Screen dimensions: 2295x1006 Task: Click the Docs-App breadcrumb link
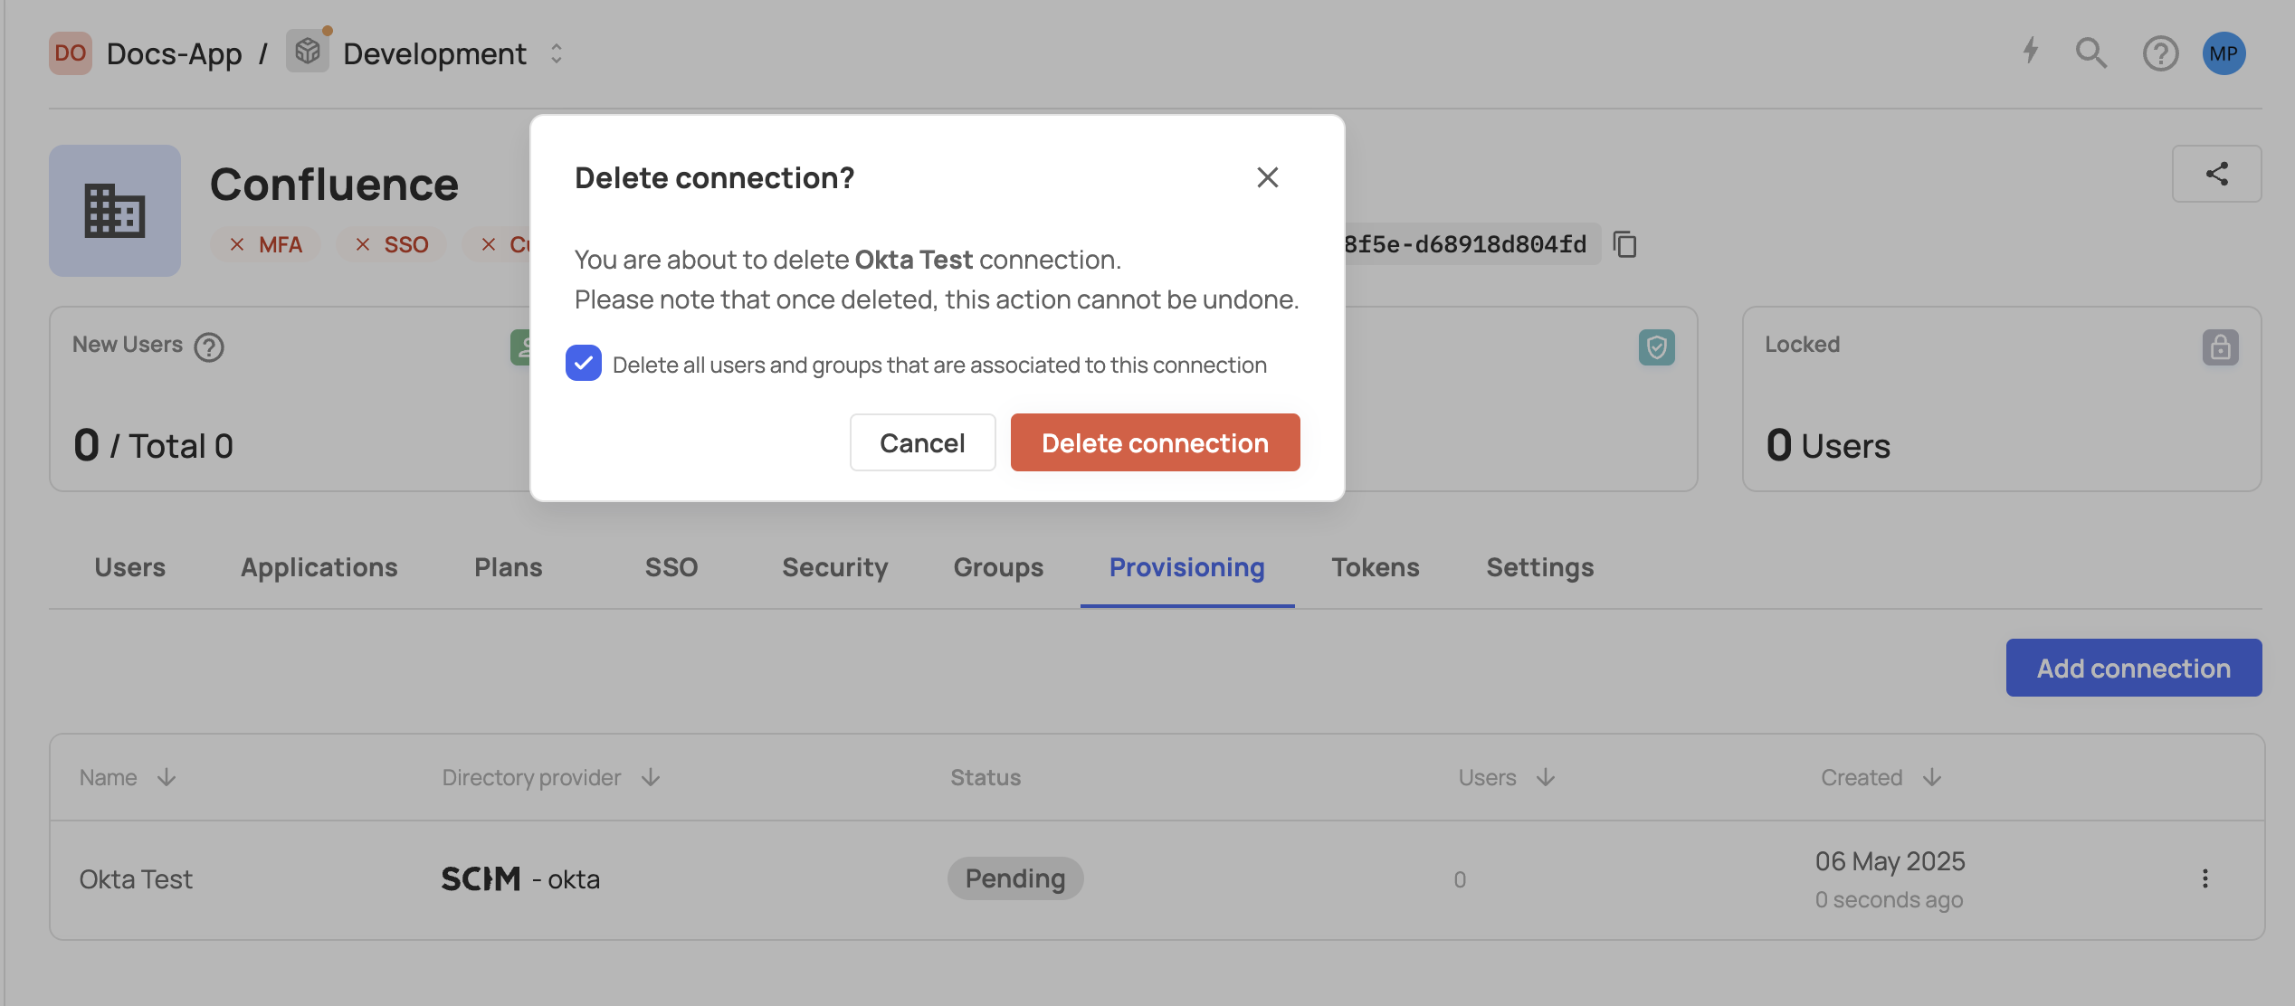tap(174, 54)
